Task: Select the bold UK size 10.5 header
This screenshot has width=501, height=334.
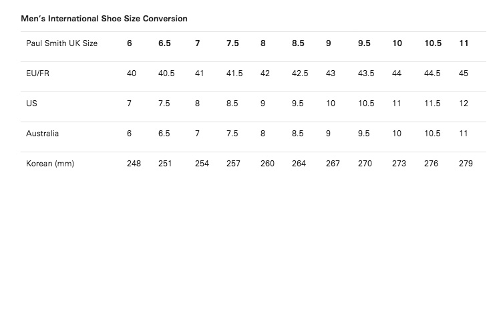Action: (433, 43)
